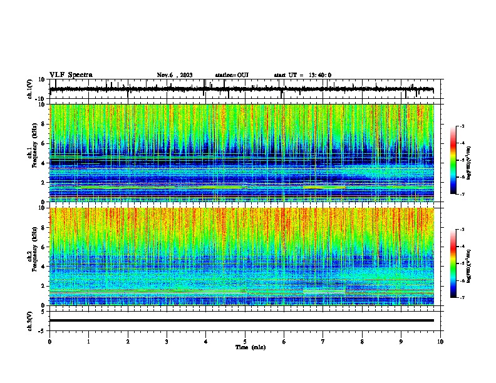Click time axis tick label '10'

(x=440, y=342)
